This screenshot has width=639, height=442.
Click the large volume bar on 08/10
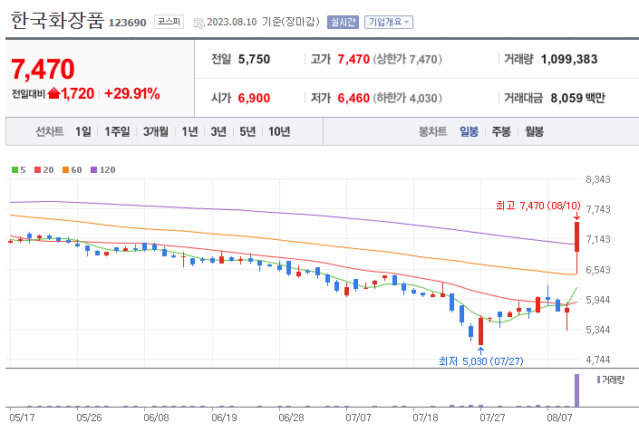point(576,390)
